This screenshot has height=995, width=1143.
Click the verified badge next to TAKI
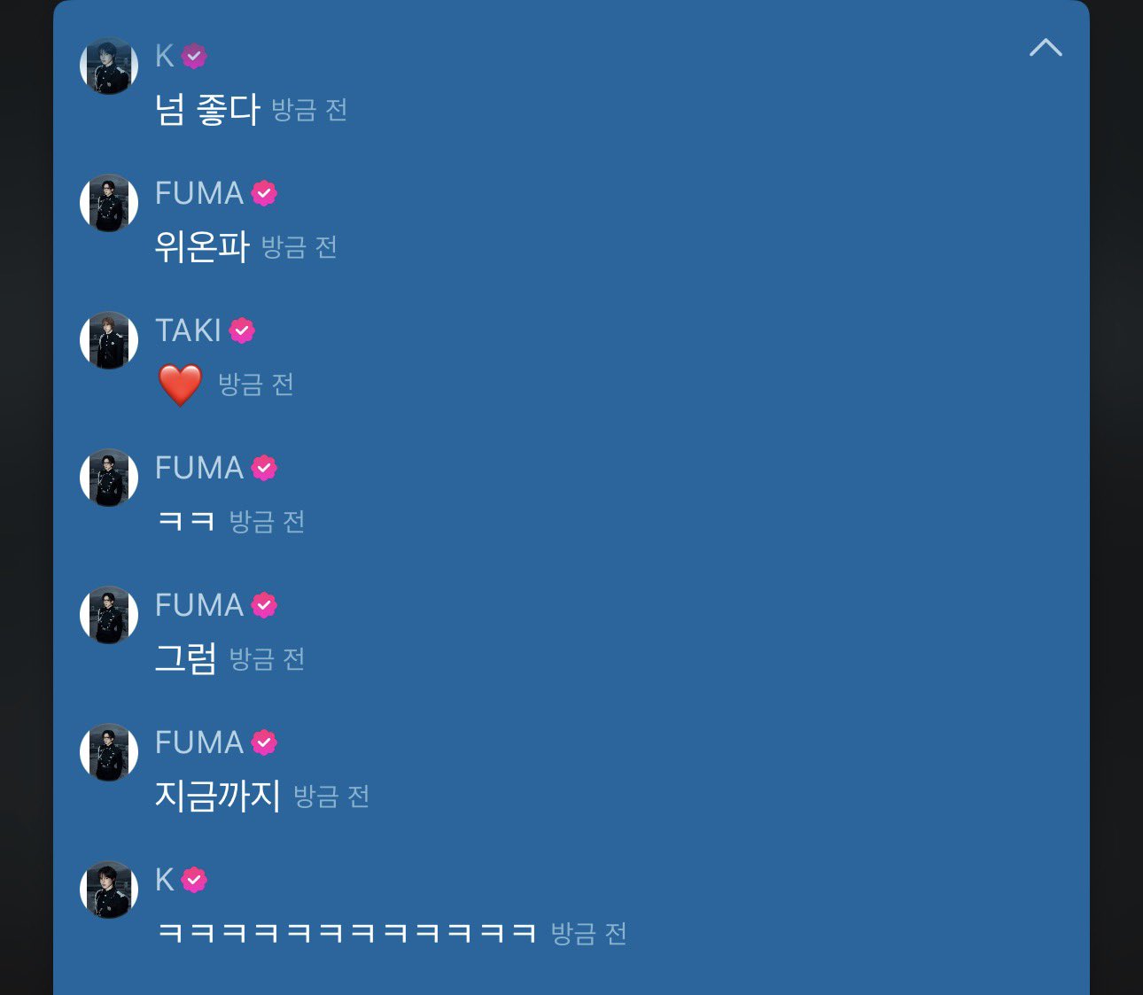click(x=242, y=330)
